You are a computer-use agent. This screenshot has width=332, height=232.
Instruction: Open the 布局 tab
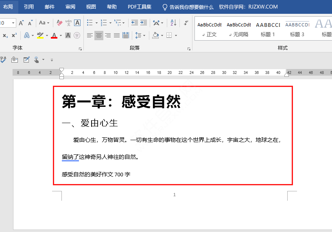[x=8, y=7]
